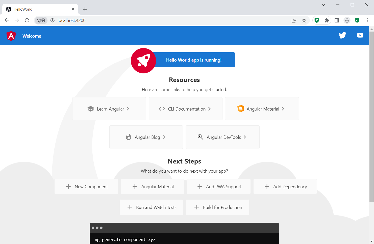Click the orange shield icon on the Angular Material resource card

click(x=241, y=109)
